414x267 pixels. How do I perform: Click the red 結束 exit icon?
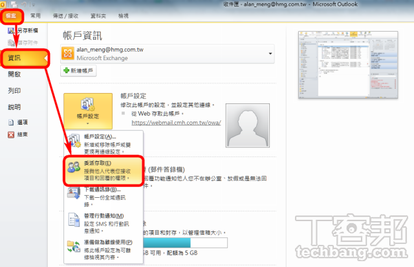pyautogui.click(x=11, y=135)
